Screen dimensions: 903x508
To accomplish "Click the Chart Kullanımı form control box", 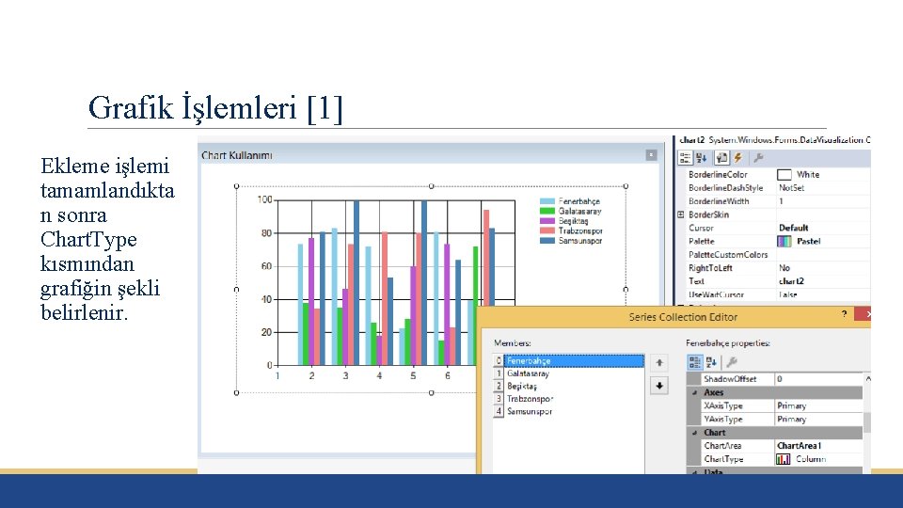I will [x=651, y=155].
